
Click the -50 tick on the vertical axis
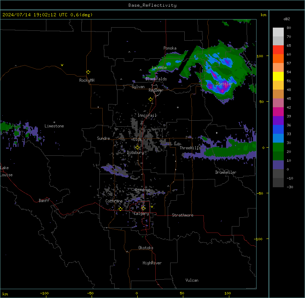coord(260,193)
